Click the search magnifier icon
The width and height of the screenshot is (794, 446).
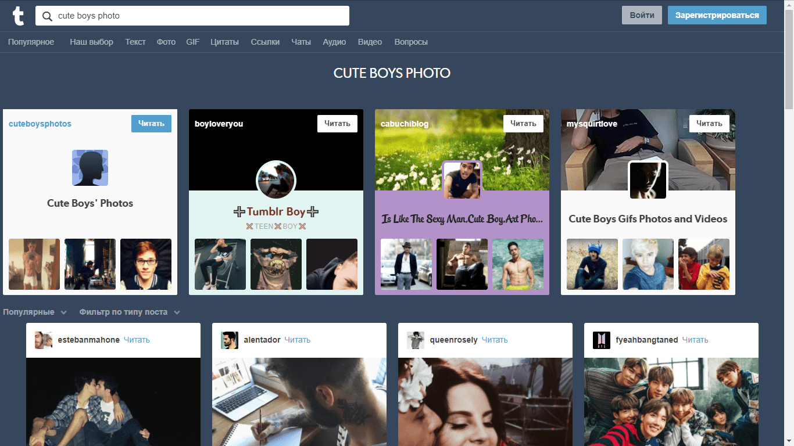[x=47, y=16]
